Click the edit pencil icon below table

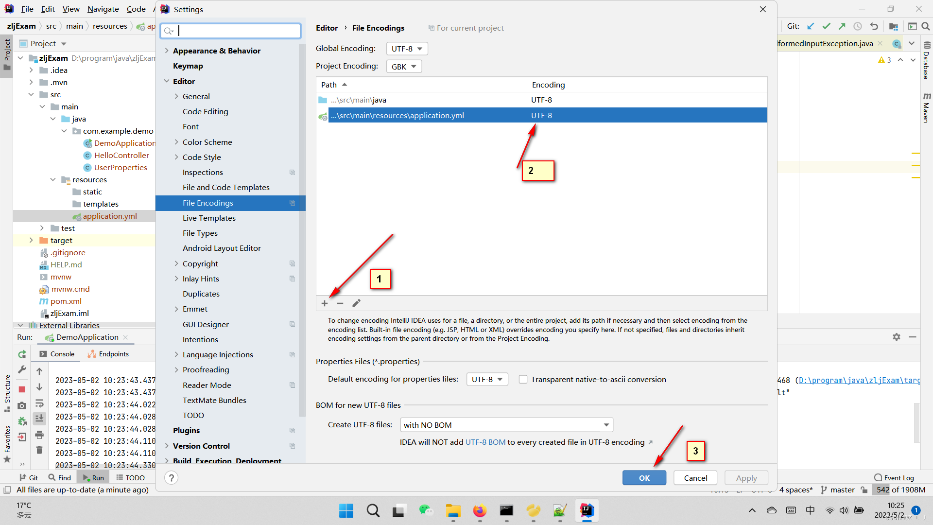(x=356, y=303)
